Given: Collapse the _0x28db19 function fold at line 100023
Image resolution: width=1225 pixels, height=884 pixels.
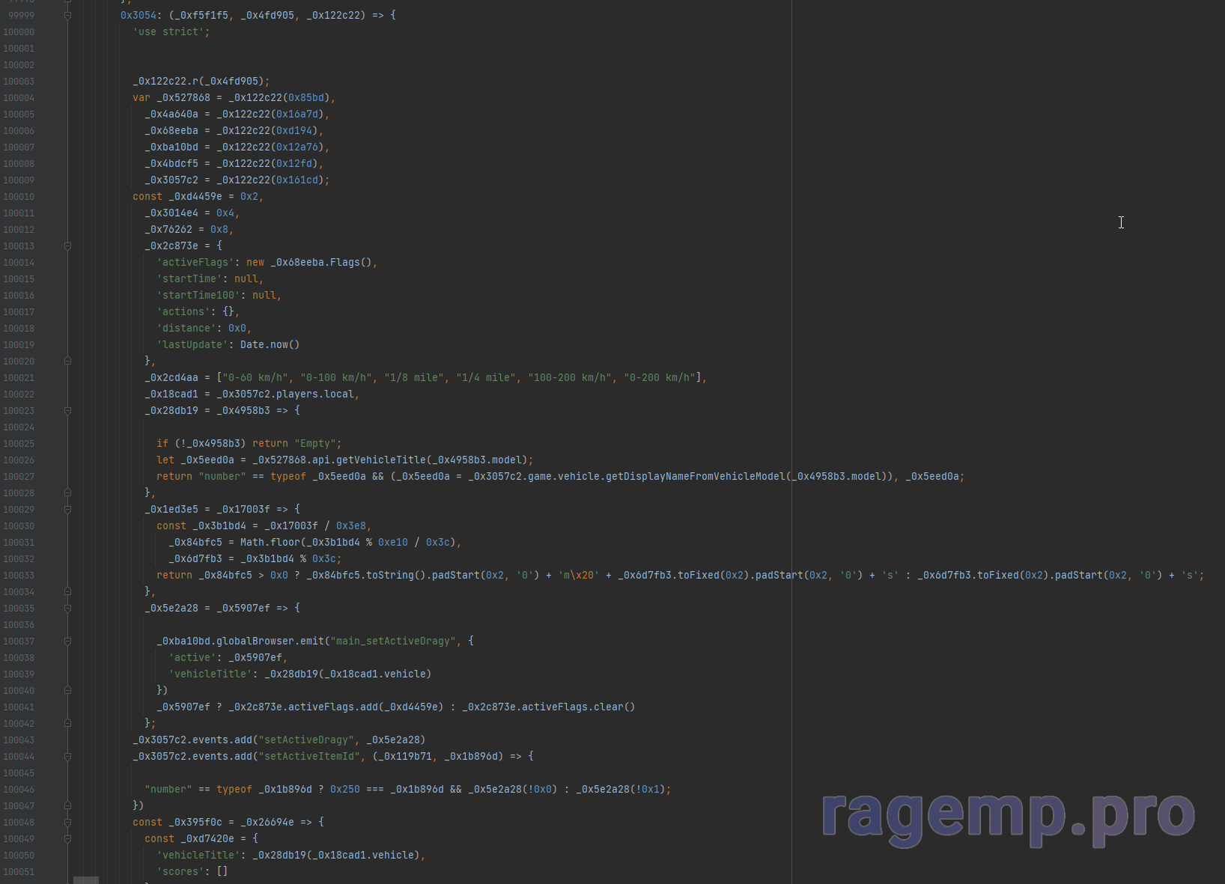Looking at the screenshot, I should click(x=67, y=410).
